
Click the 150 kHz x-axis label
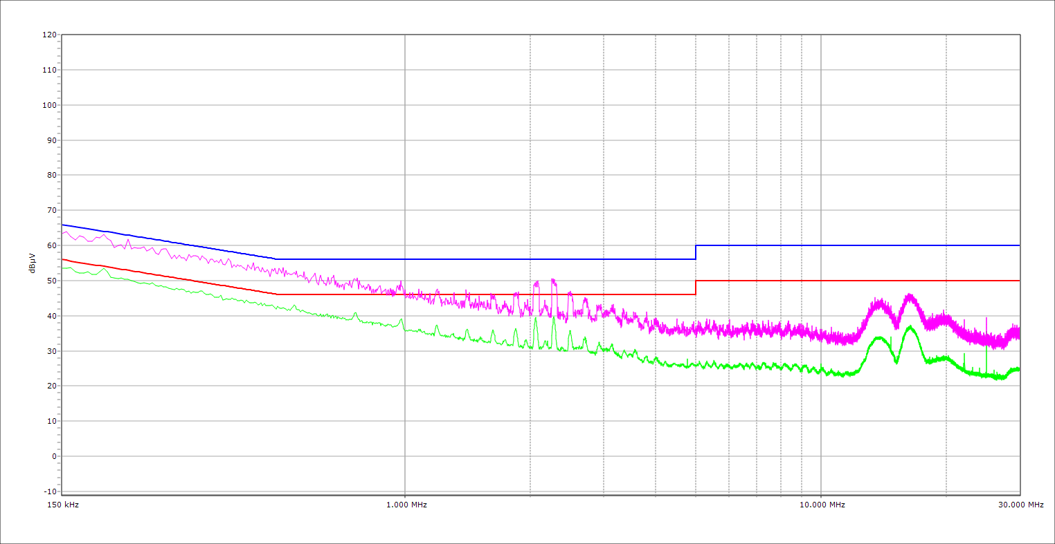tap(62, 505)
